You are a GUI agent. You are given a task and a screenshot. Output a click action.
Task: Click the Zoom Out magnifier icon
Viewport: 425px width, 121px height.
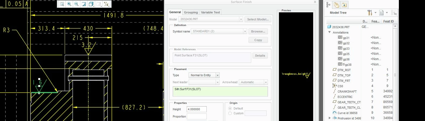pos(77,4)
